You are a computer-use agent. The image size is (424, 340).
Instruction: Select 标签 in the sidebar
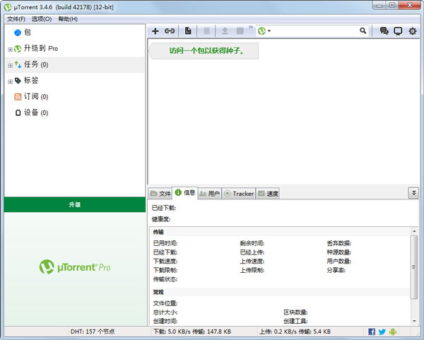pos(31,81)
